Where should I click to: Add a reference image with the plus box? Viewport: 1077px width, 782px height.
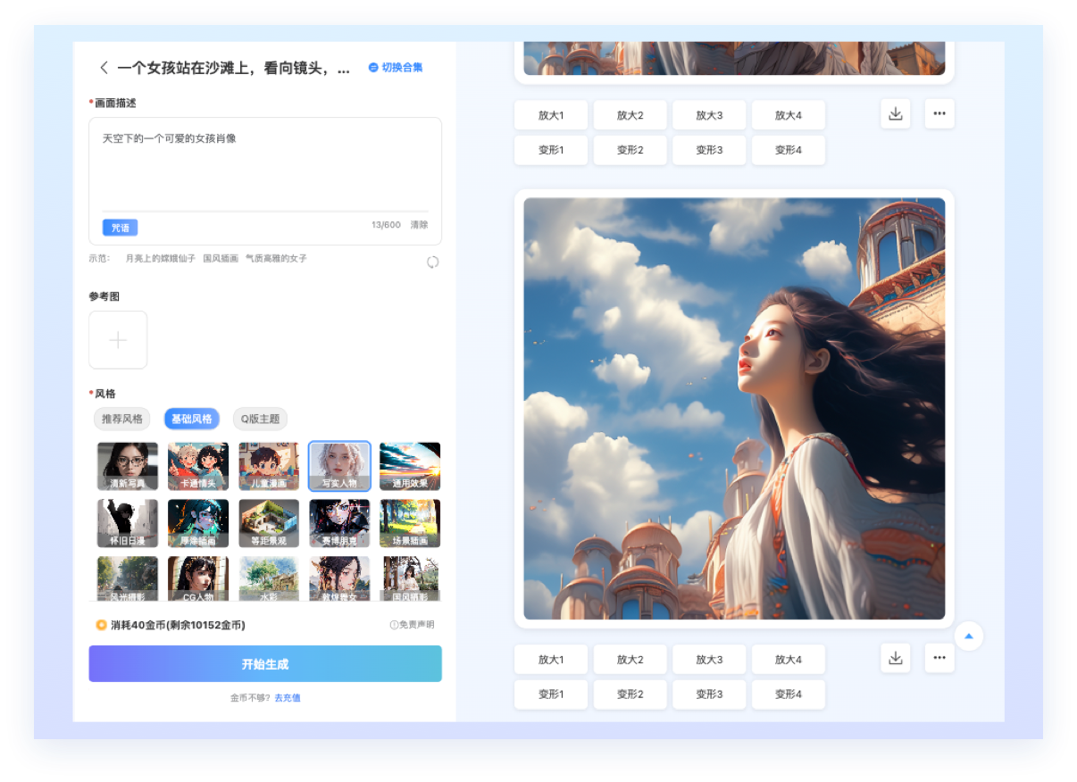(118, 340)
